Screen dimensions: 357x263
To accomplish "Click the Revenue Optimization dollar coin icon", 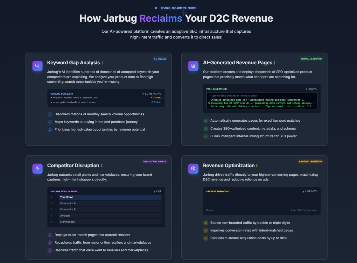I will (193, 169).
